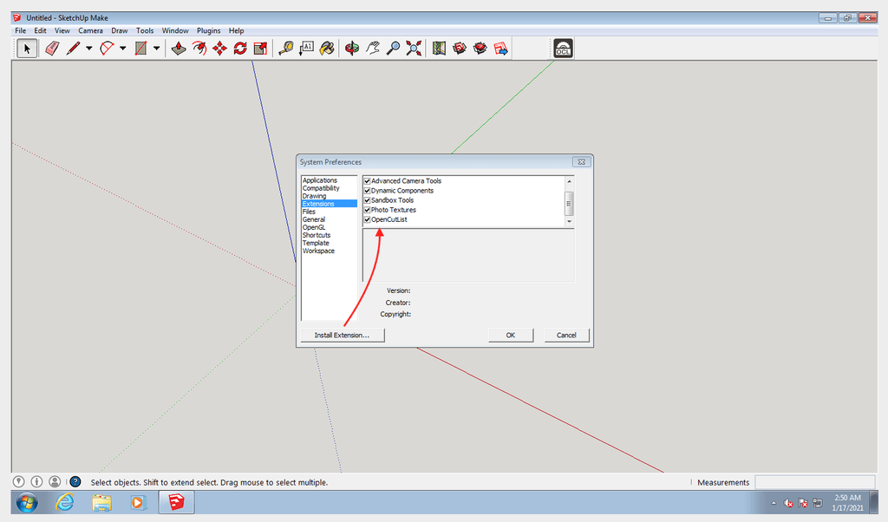Open the File menu
Image resolution: width=888 pixels, height=522 pixels.
[x=21, y=30]
